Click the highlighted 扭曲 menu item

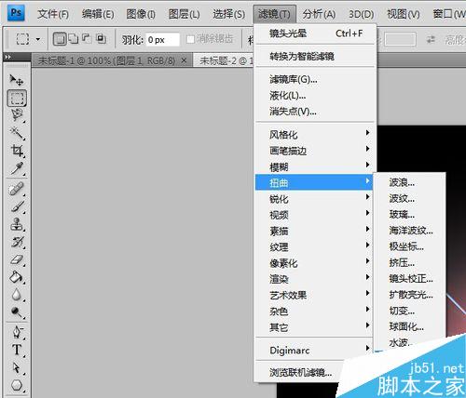tap(314, 182)
